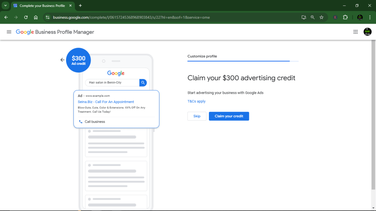
Task: Click the back arrow beside the $300 badge
Action: pos(62,60)
